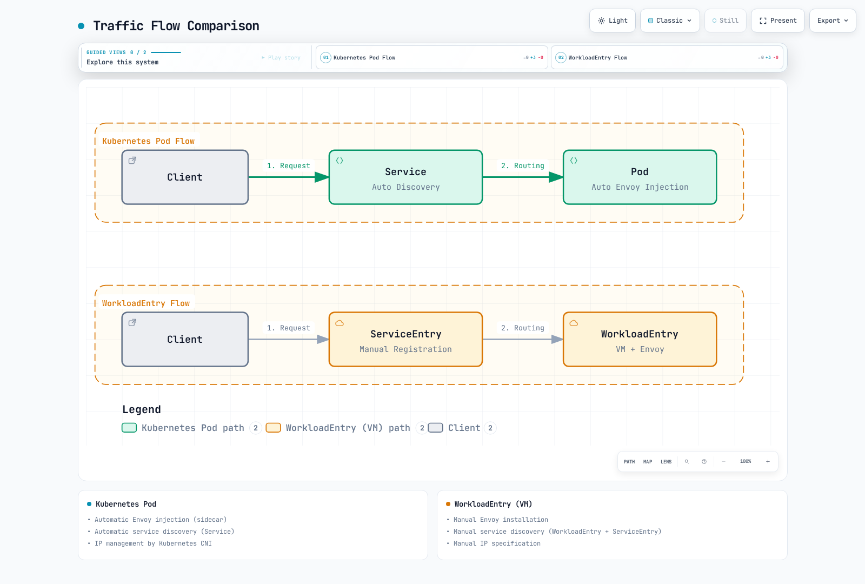865x584 pixels.
Task: Click Play story
Action: pyautogui.click(x=281, y=57)
